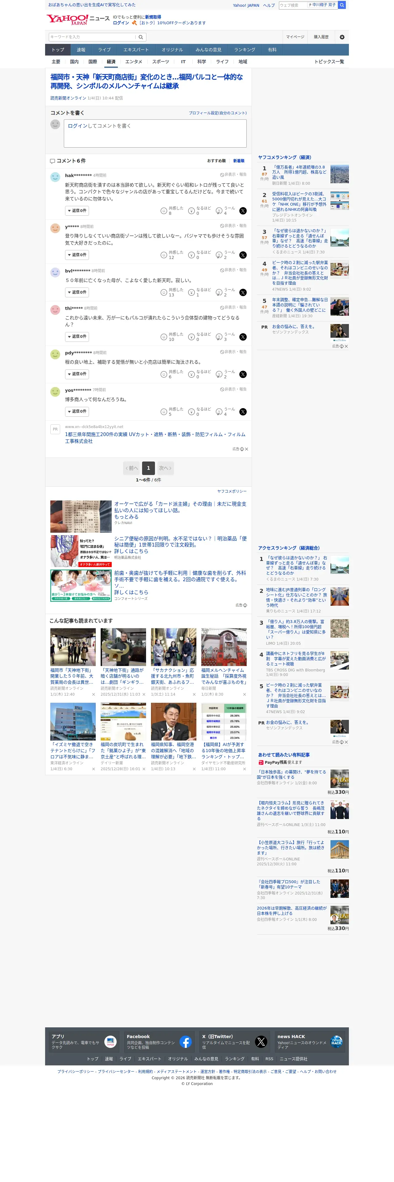This screenshot has height=1182, width=394.
Task: Click うーん icon on hak******** comment
Action: pos(219,211)
